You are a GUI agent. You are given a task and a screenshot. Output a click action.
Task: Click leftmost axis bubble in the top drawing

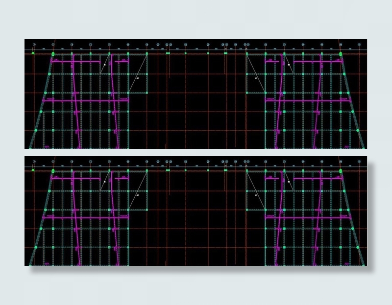34,45
